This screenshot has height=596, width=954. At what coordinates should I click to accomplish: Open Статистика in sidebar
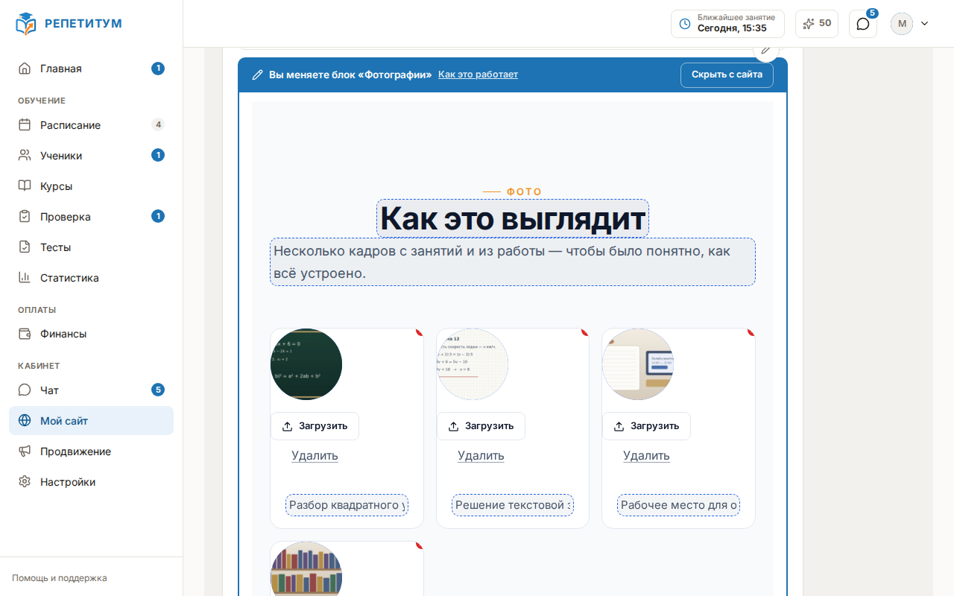pos(91,278)
